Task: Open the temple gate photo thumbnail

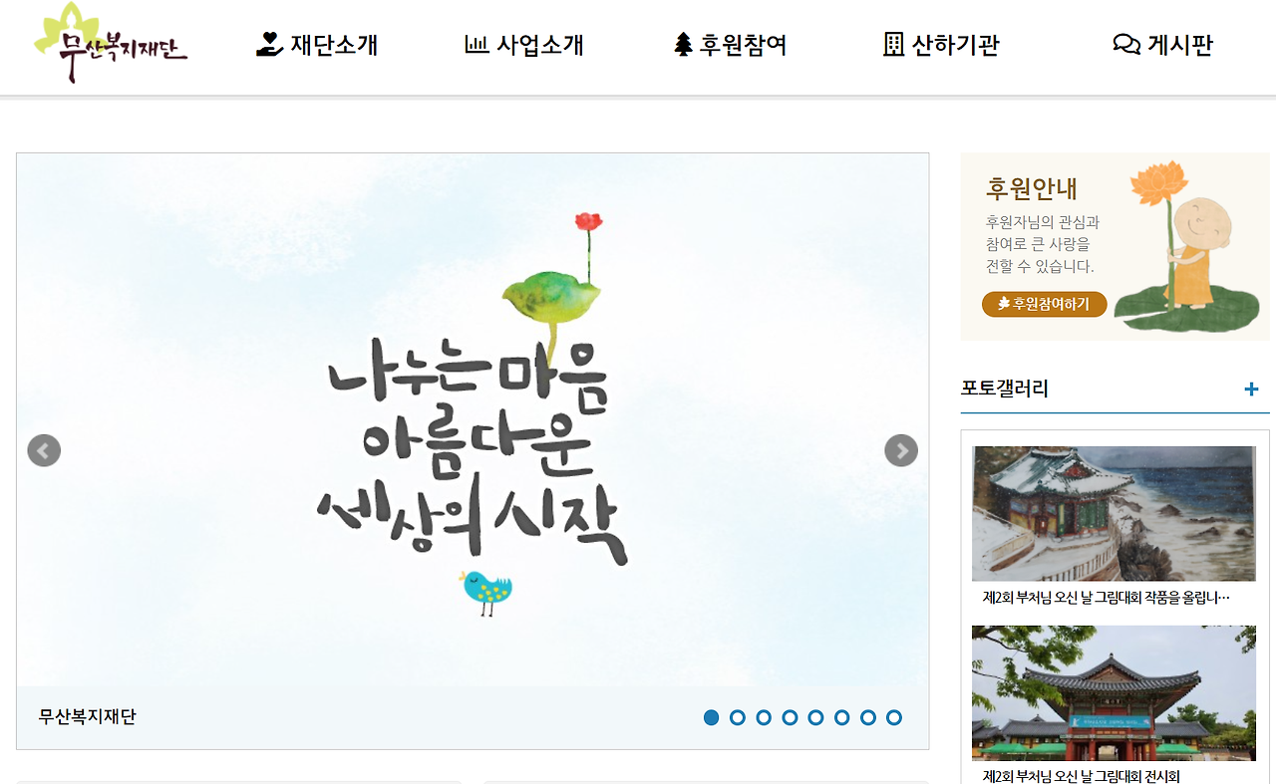Action: coord(1114,693)
